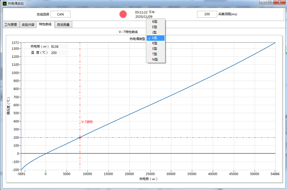Select B型 thermocouple type from list
The image size is (287, 190).
point(155,21)
